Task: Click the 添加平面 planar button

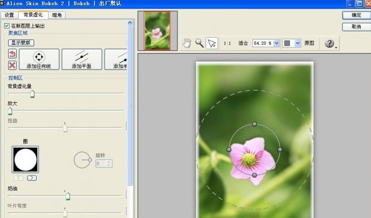Action: coord(82,59)
